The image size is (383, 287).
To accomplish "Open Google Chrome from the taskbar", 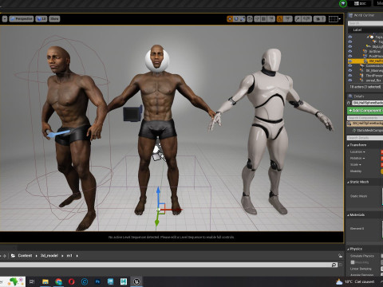I will [x=58, y=281].
